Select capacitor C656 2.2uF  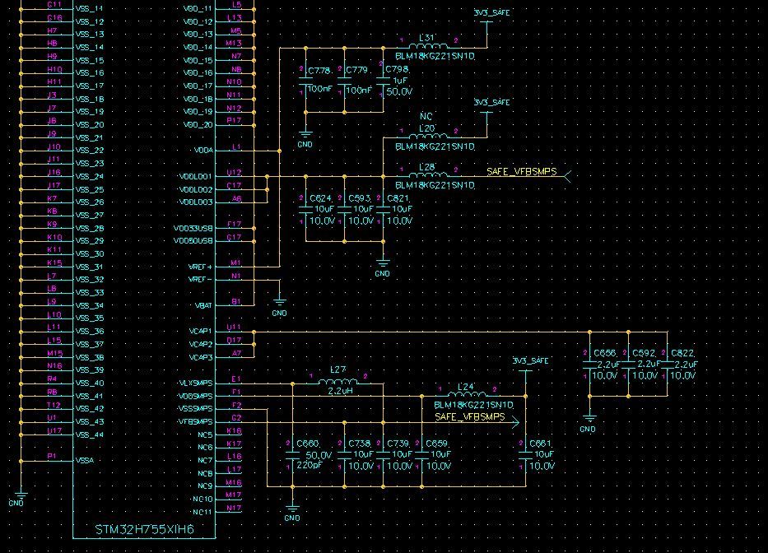point(589,365)
